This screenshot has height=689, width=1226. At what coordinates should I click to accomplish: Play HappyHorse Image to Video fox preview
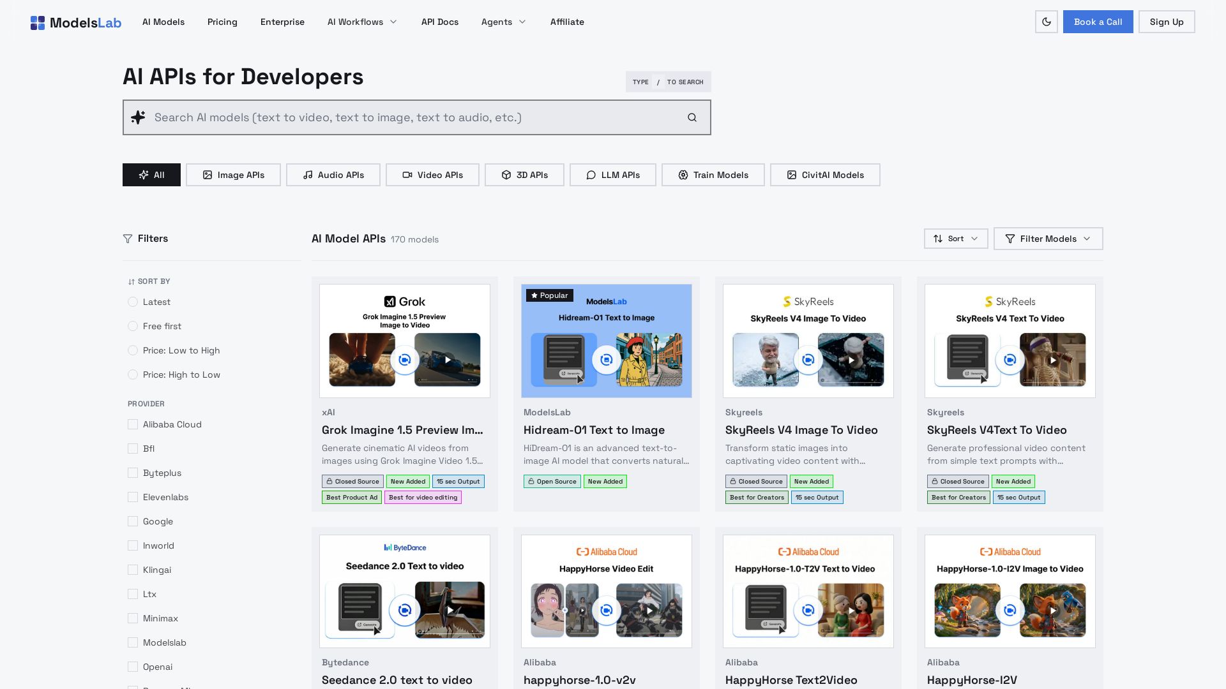pos(1053,611)
